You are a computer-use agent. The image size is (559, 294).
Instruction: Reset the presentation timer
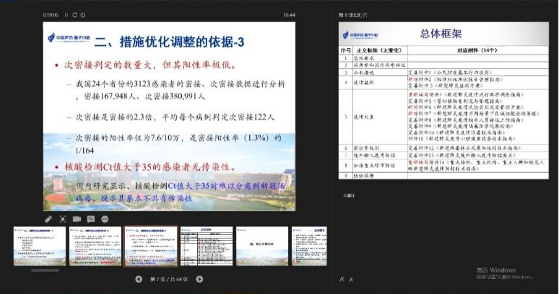click(x=75, y=14)
